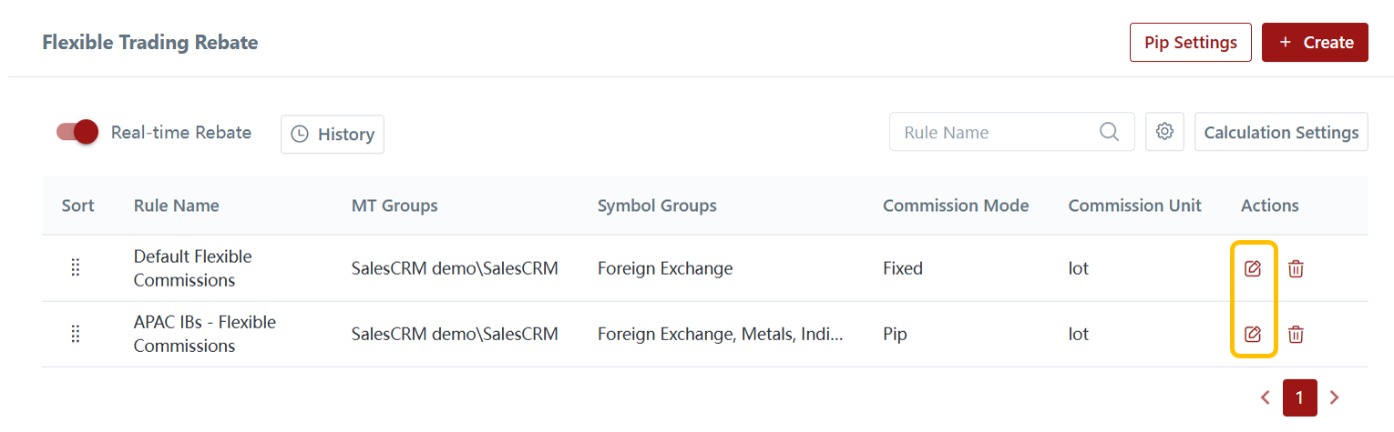Grab the drag handle for APAC IBs row
This screenshot has height=432, width=1394.
(x=76, y=334)
